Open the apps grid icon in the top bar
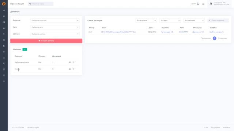Viewport: 234px width, 131px height. coord(203,4)
